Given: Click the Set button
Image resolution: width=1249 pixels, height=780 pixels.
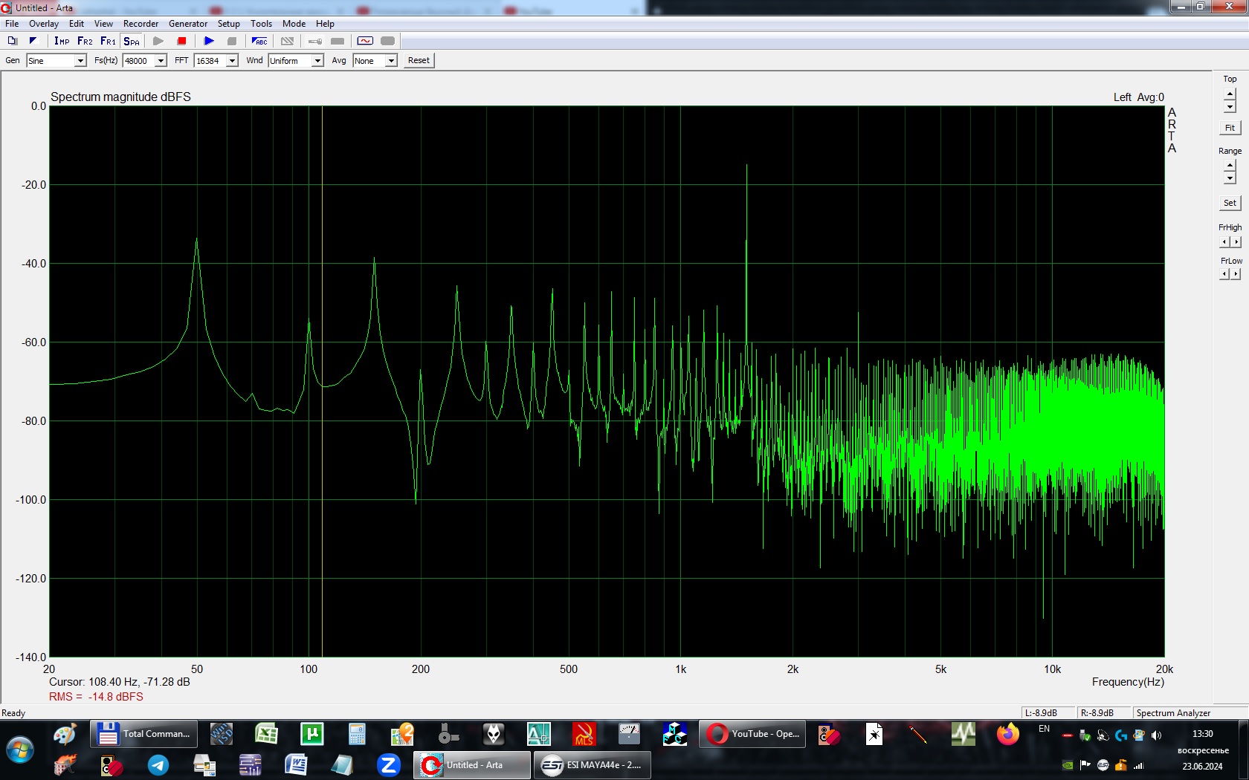Looking at the screenshot, I should [1230, 203].
